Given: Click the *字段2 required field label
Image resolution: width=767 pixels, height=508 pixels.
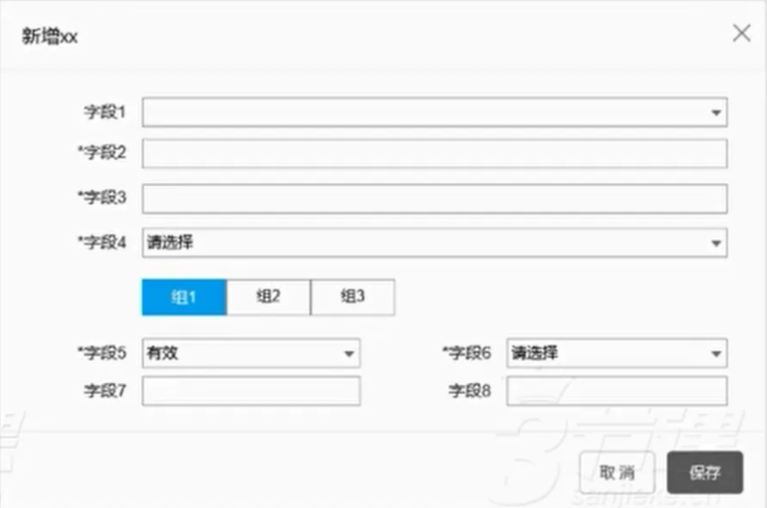Looking at the screenshot, I should coord(103,153).
